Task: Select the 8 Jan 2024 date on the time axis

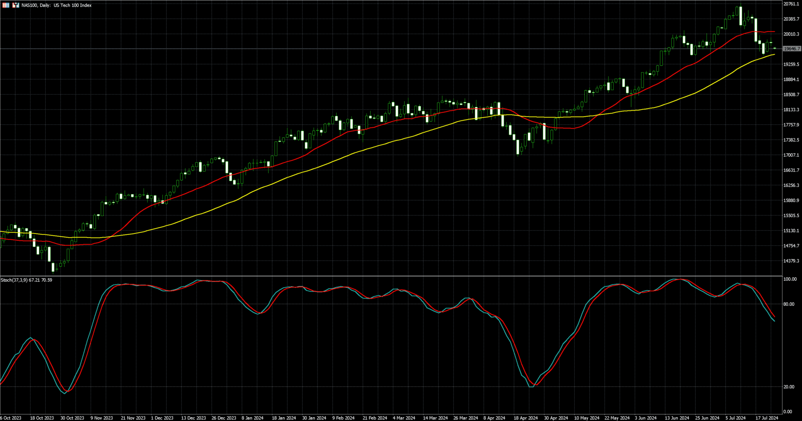Action: [x=253, y=418]
